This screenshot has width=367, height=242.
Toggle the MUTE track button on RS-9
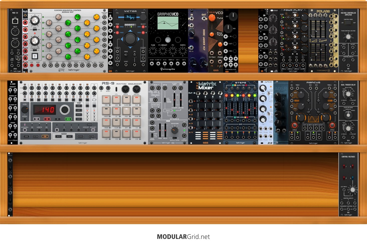click(59, 137)
